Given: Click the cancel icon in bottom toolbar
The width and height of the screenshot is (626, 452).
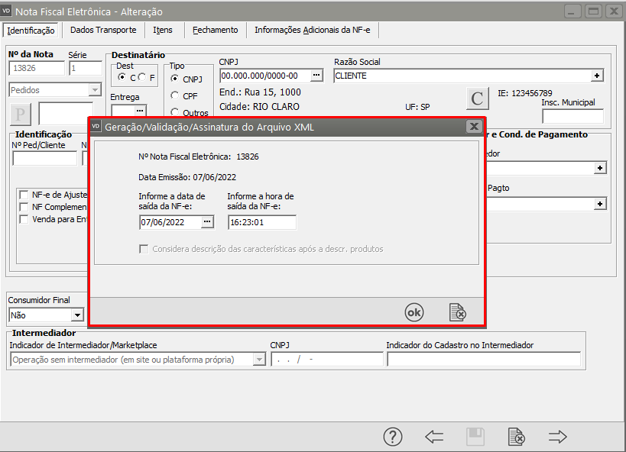Looking at the screenshot, I should click(517, 437).
